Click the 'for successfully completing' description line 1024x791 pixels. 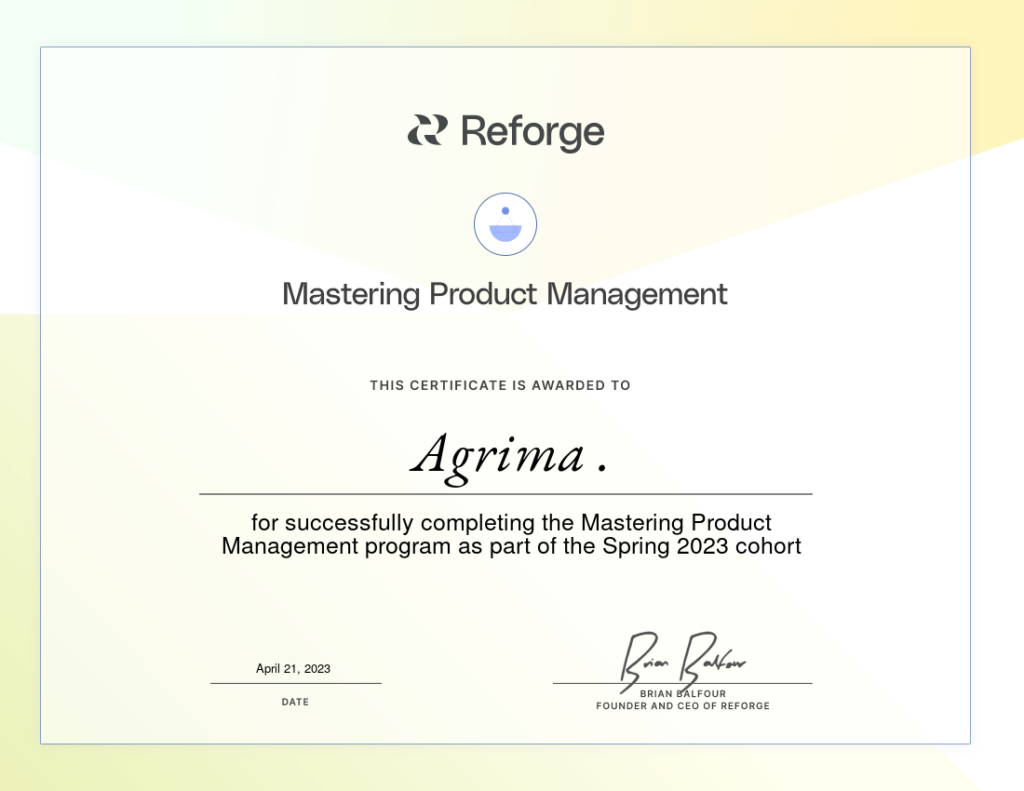[x=511, y=522]
